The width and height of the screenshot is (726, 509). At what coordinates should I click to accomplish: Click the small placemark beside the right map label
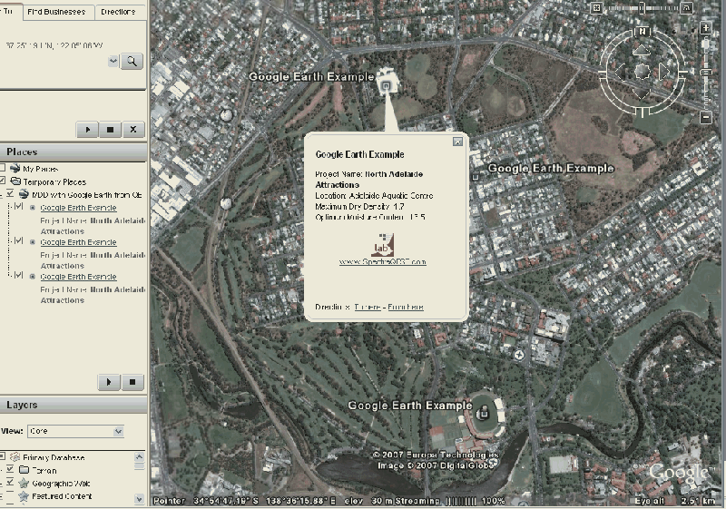pyautogui.click(x=475, y=177)
